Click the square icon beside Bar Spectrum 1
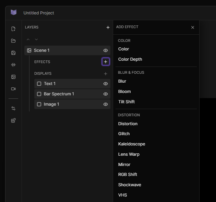This screenshot has height=202, width=216. pyautogui.click(x=39, y=94)
